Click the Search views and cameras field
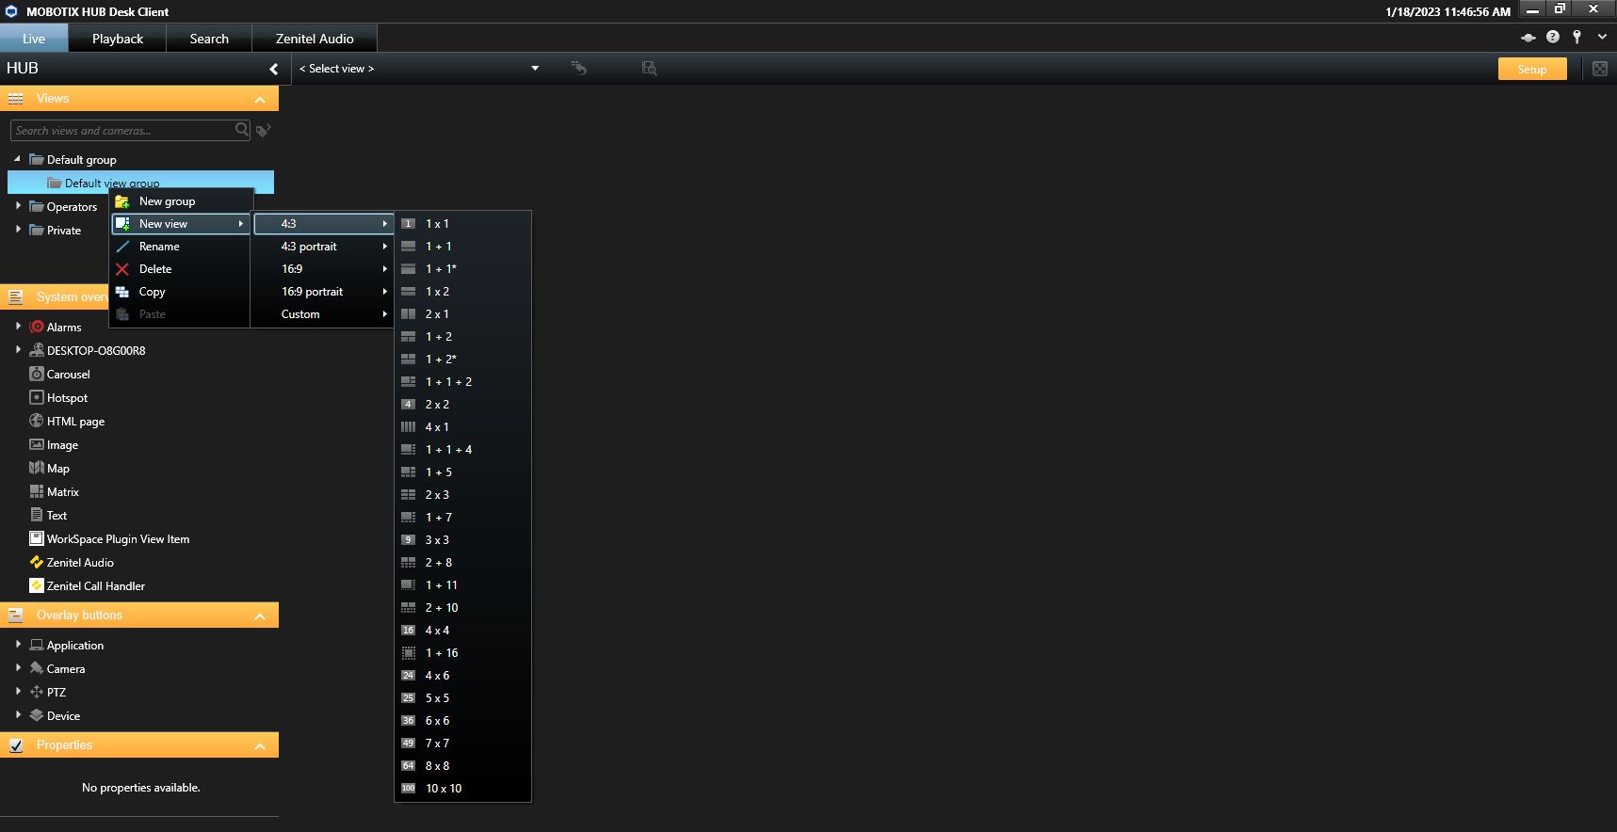 point(122,131)
